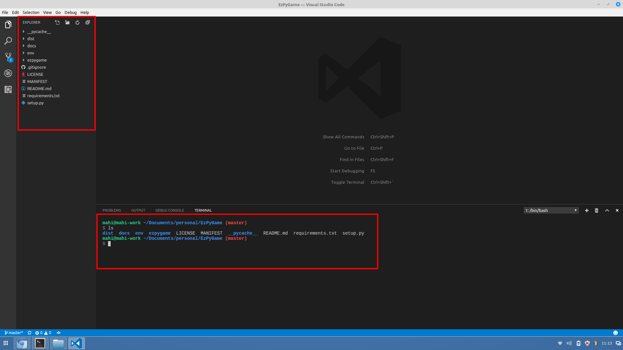Open the Debug menu
Viewport: 623px width, 350px height.
click(x=70, y=12)
